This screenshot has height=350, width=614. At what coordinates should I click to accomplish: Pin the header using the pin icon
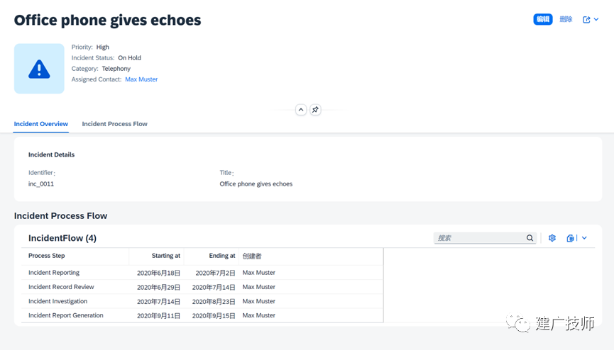[x=315, y=110]
